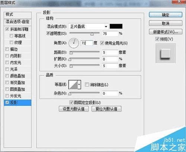This screenshot has height=152, width=186.
Task: Open the black shadow color swatch
Action: tap(116, 26)
